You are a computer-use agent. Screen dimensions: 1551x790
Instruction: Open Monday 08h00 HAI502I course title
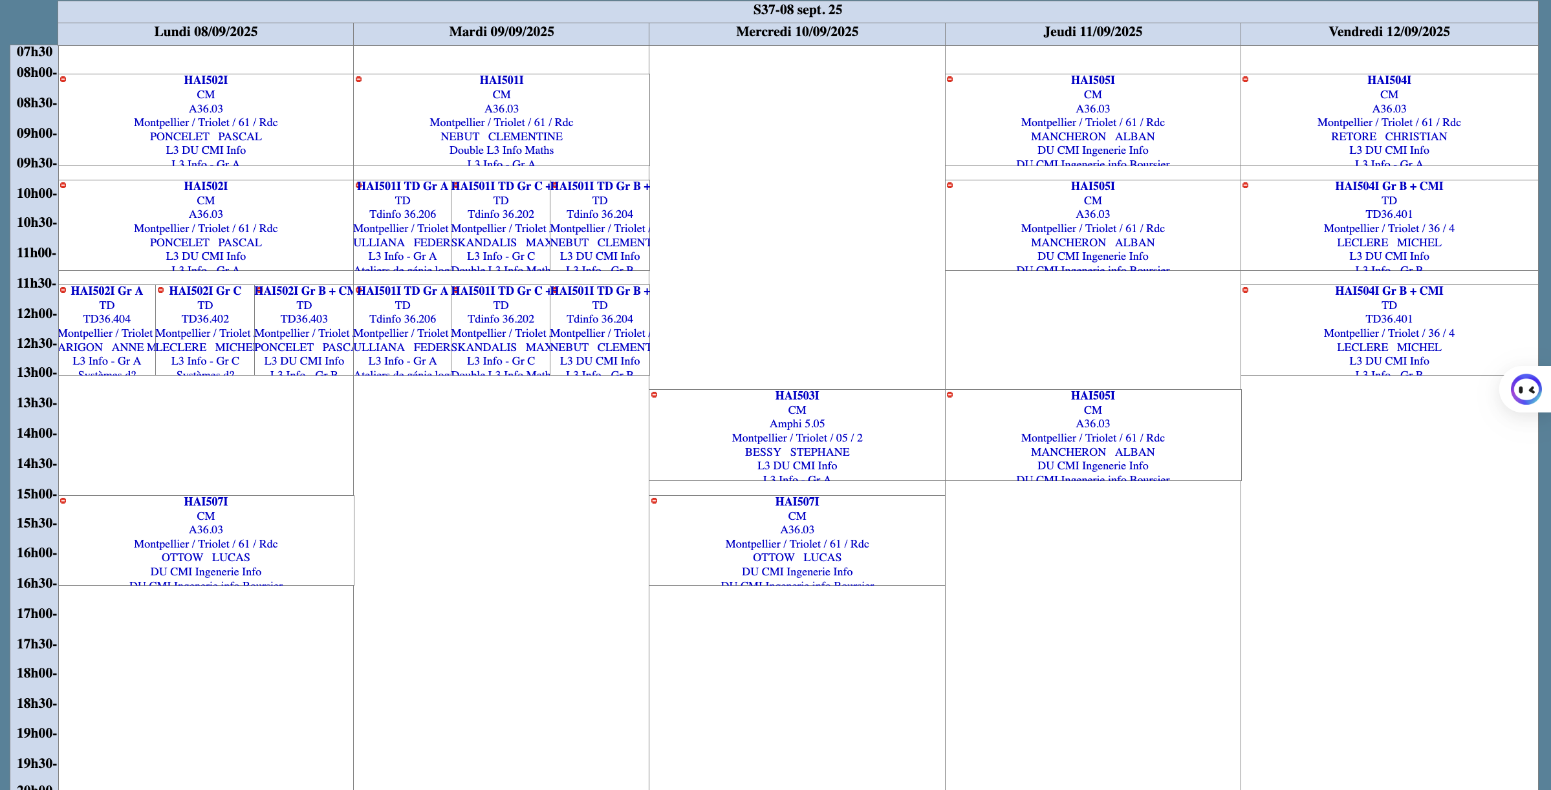(206, 80)
